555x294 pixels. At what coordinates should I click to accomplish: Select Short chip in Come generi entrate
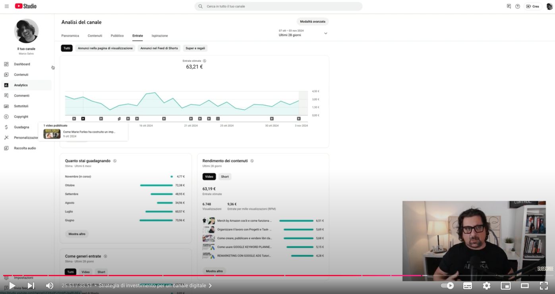point(101,272)
